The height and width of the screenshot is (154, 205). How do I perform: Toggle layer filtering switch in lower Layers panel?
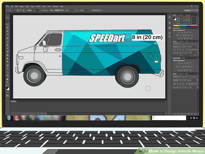197,77
